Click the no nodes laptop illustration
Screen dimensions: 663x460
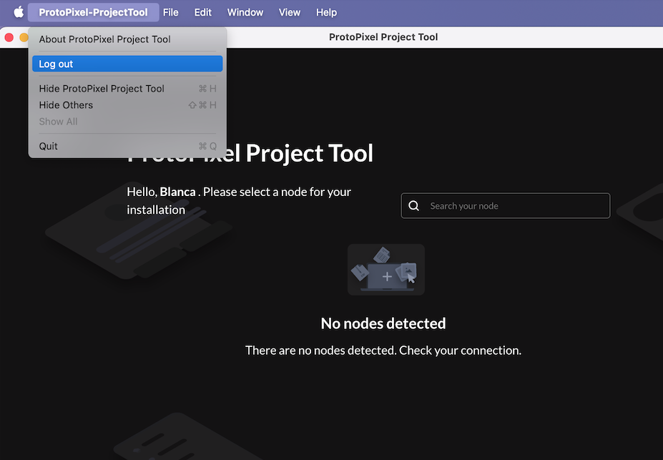point(386,270)
